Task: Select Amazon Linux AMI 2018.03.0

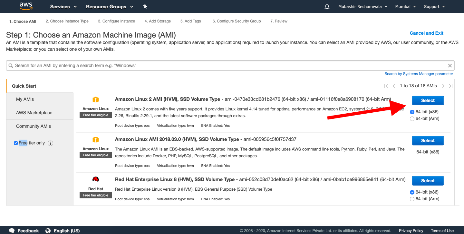Action: (428, 141)
